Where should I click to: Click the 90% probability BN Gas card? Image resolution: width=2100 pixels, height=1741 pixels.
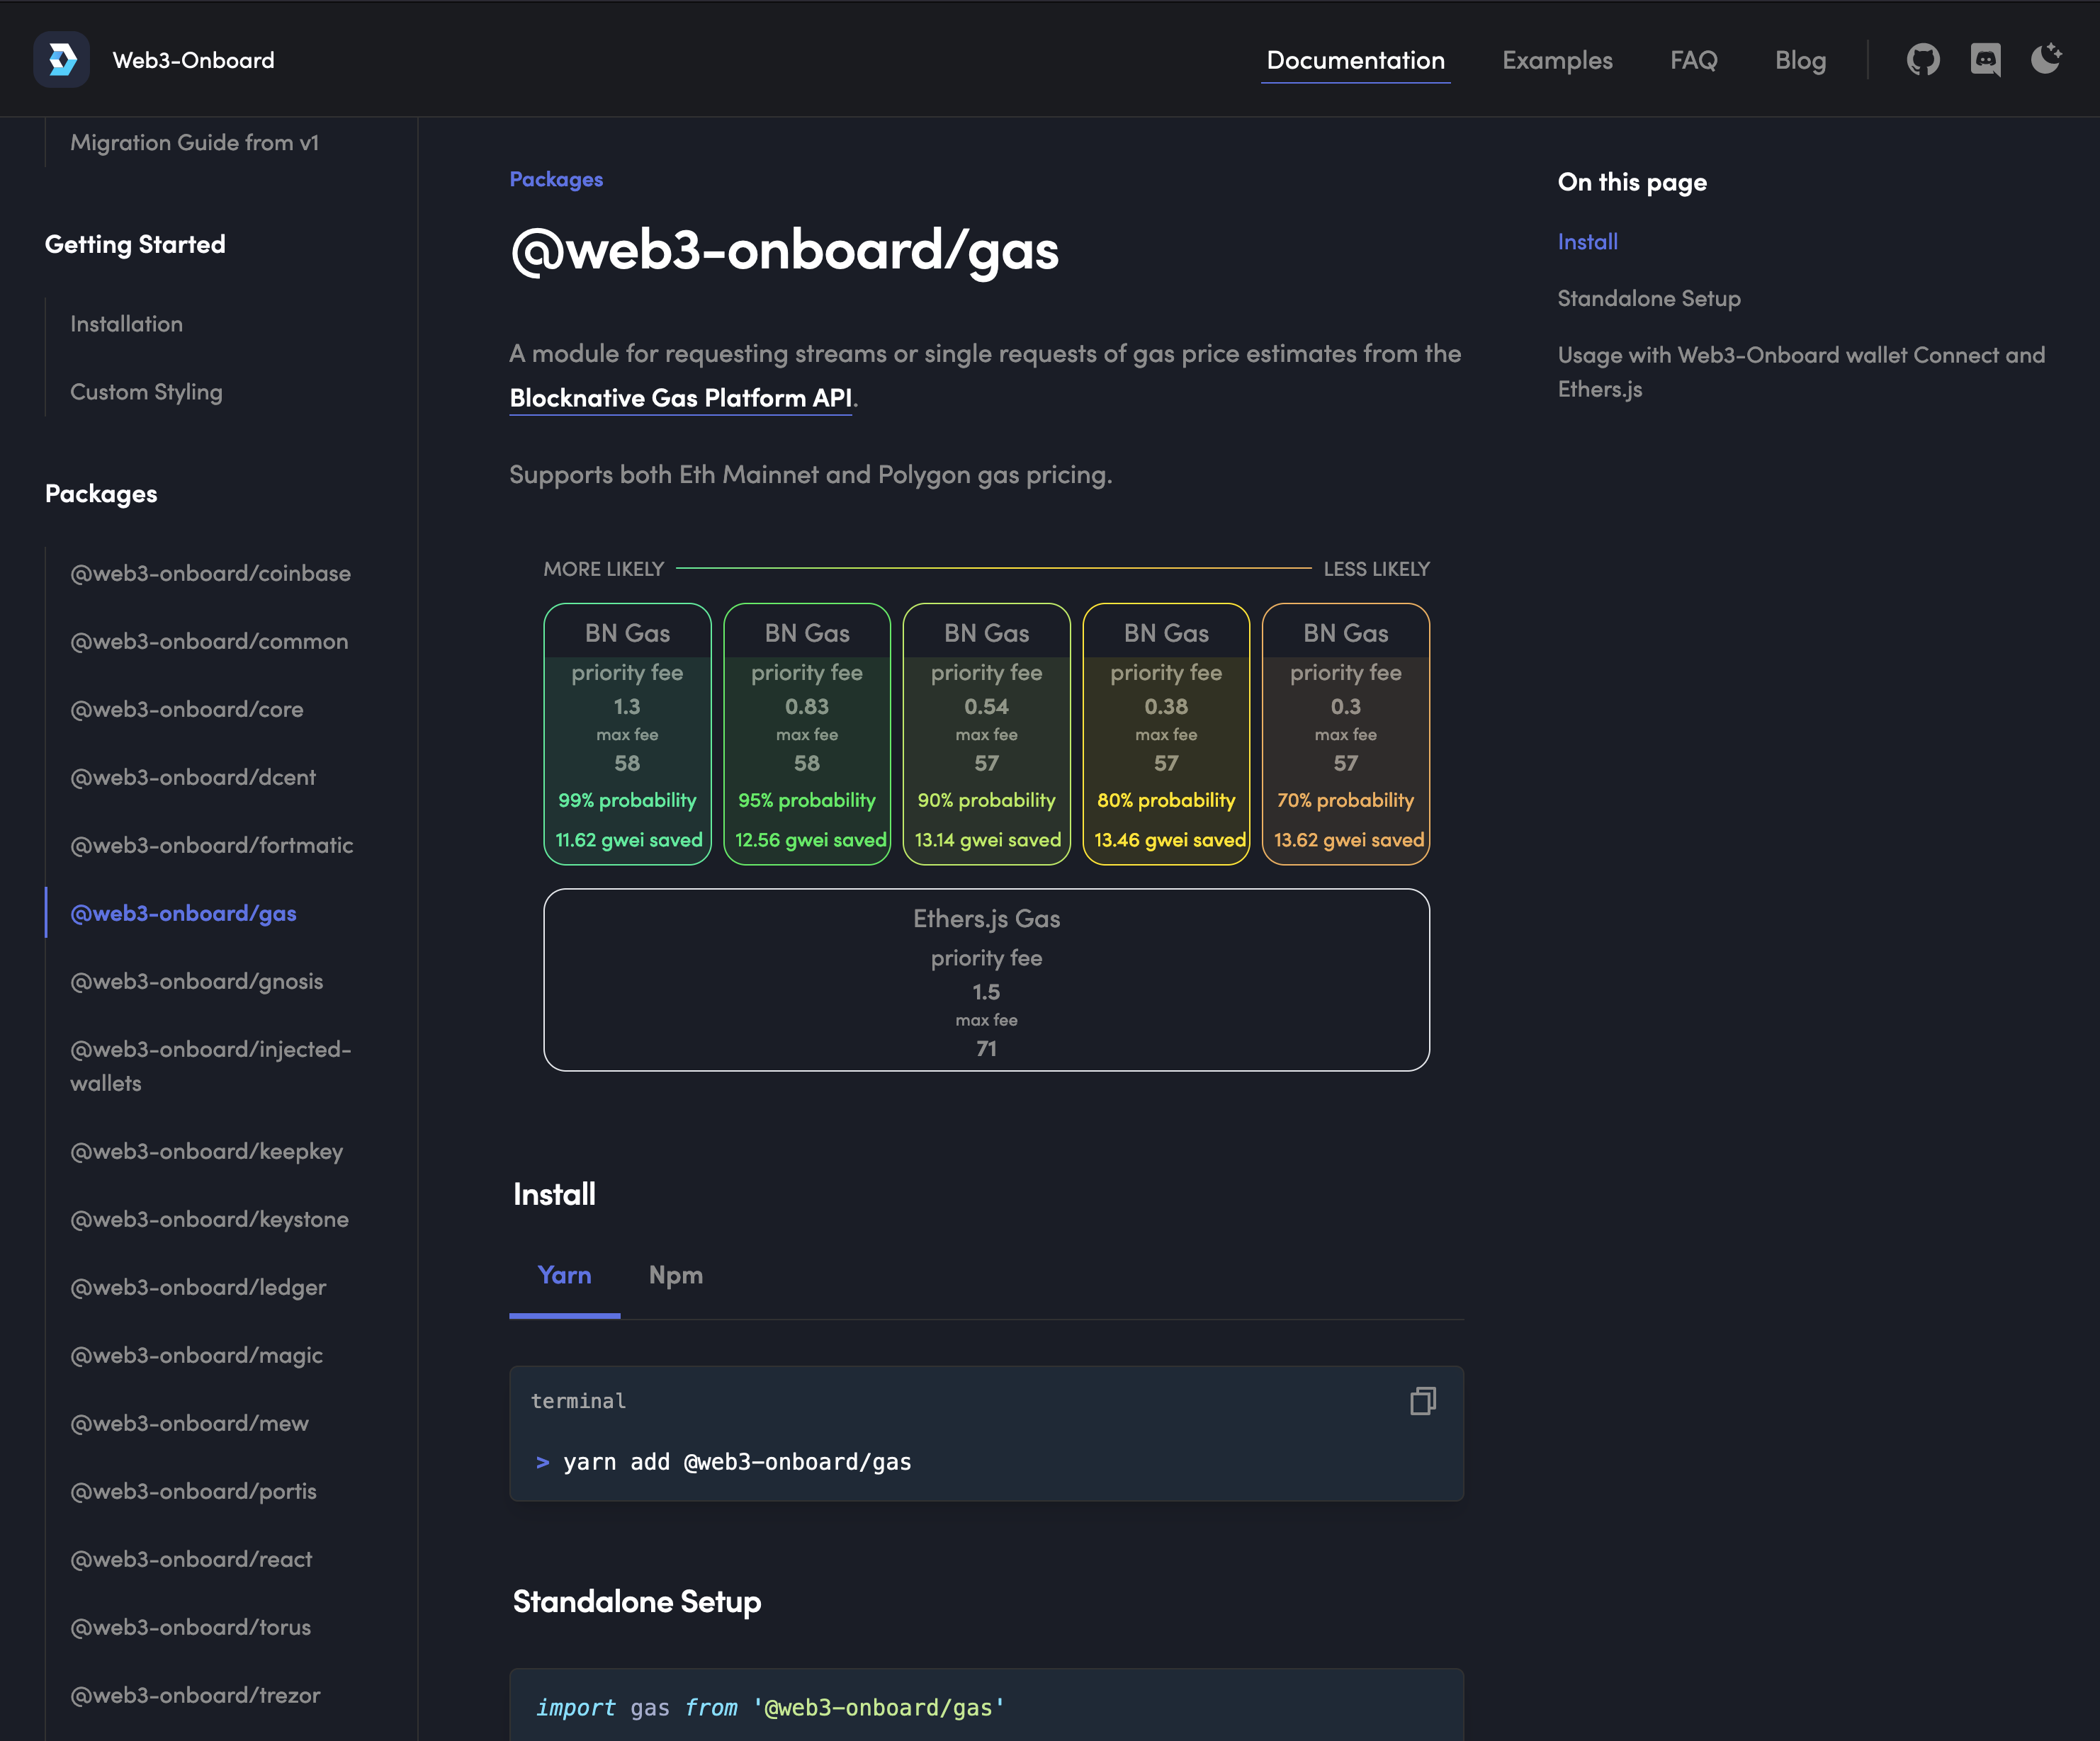(986, 733)
